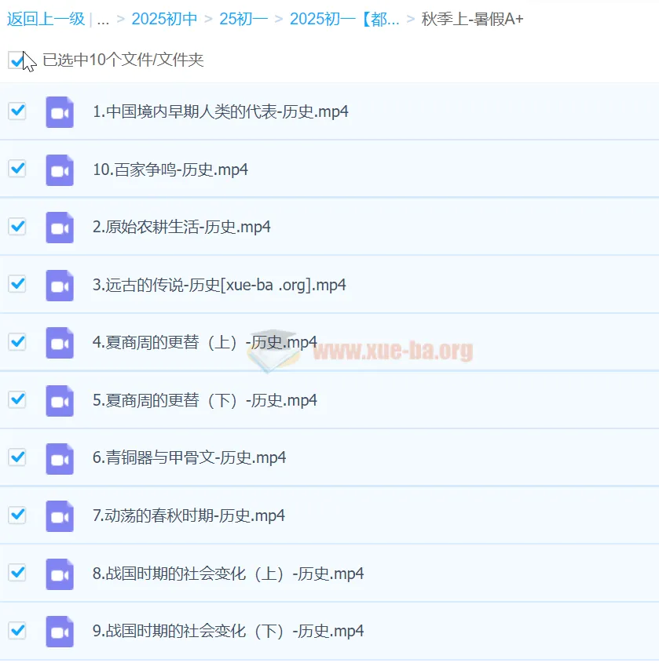Deselect checkbox for 10.百家争鸣-历史.mp4
The width and height of the screenshot is (659, 663).
pos(16,169)
